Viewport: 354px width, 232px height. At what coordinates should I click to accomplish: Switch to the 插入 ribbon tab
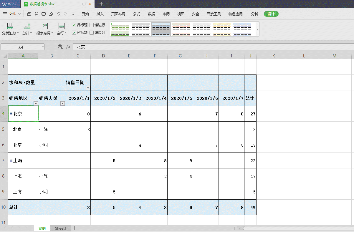(100, 14)
